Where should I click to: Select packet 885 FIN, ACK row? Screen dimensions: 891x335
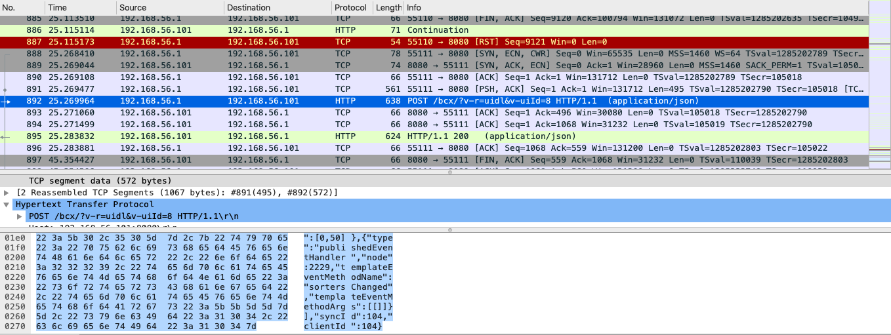(x=433, y=18)
